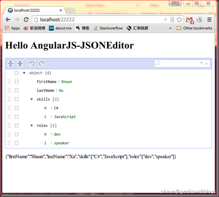The width and height of the screenshot is (219, 197).
Task: Collapse the skills [2] array
Action: tap(32, 99)
